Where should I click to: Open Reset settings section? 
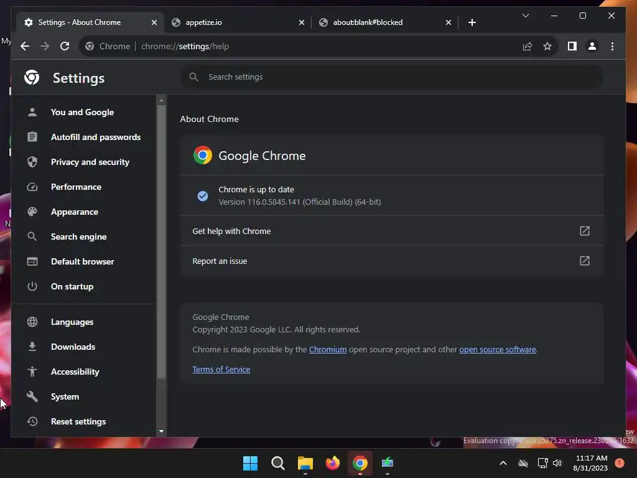click(x=83, y=421)
